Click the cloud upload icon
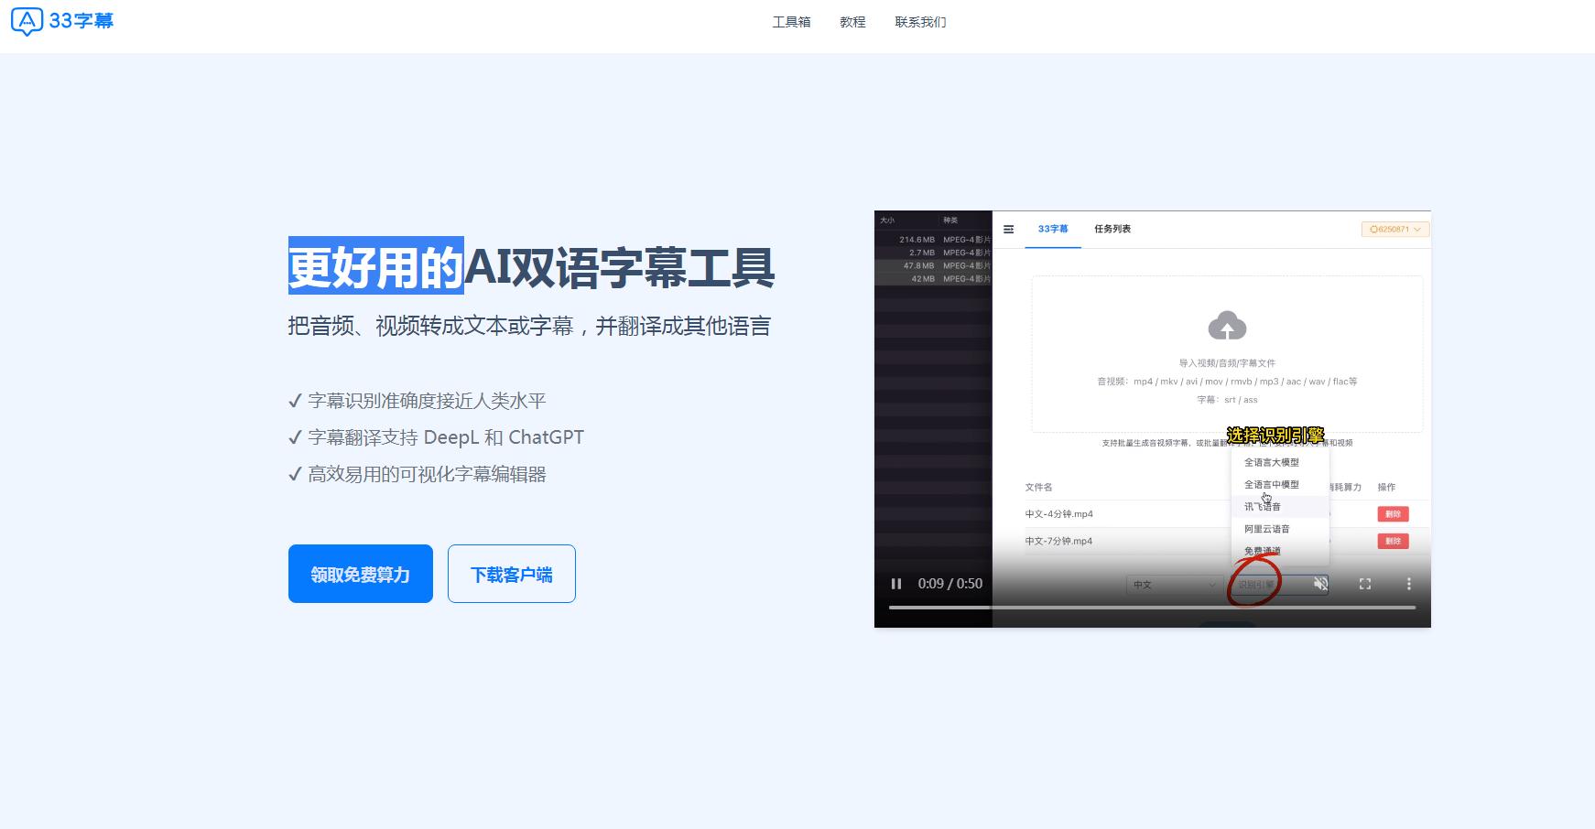 pos(1227,326)
